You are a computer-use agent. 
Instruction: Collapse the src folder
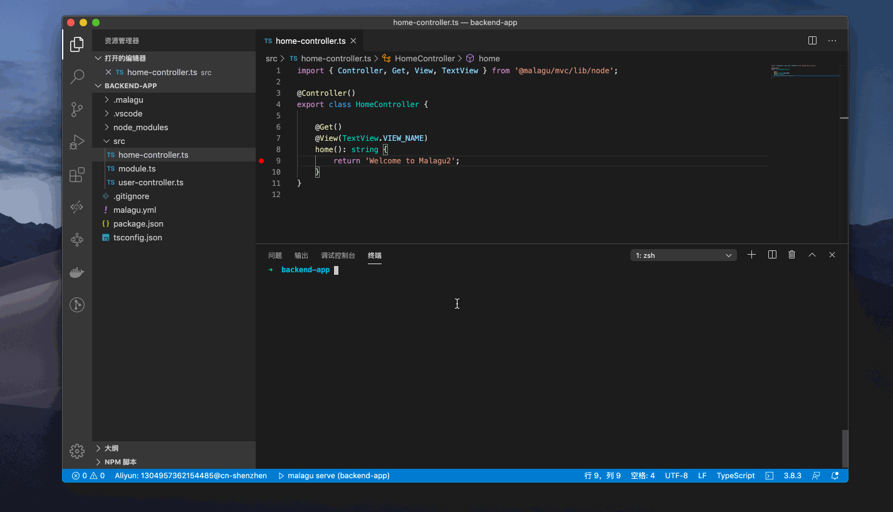[174, 141]
